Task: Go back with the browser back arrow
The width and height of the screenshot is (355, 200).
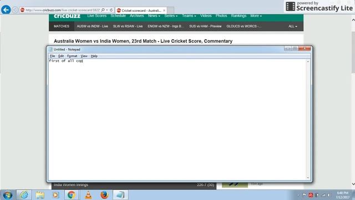Action: click(x=6, y=10)
